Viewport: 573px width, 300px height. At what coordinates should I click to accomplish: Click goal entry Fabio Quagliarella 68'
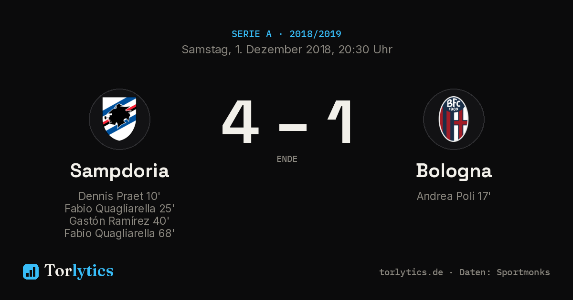(119, 233)
